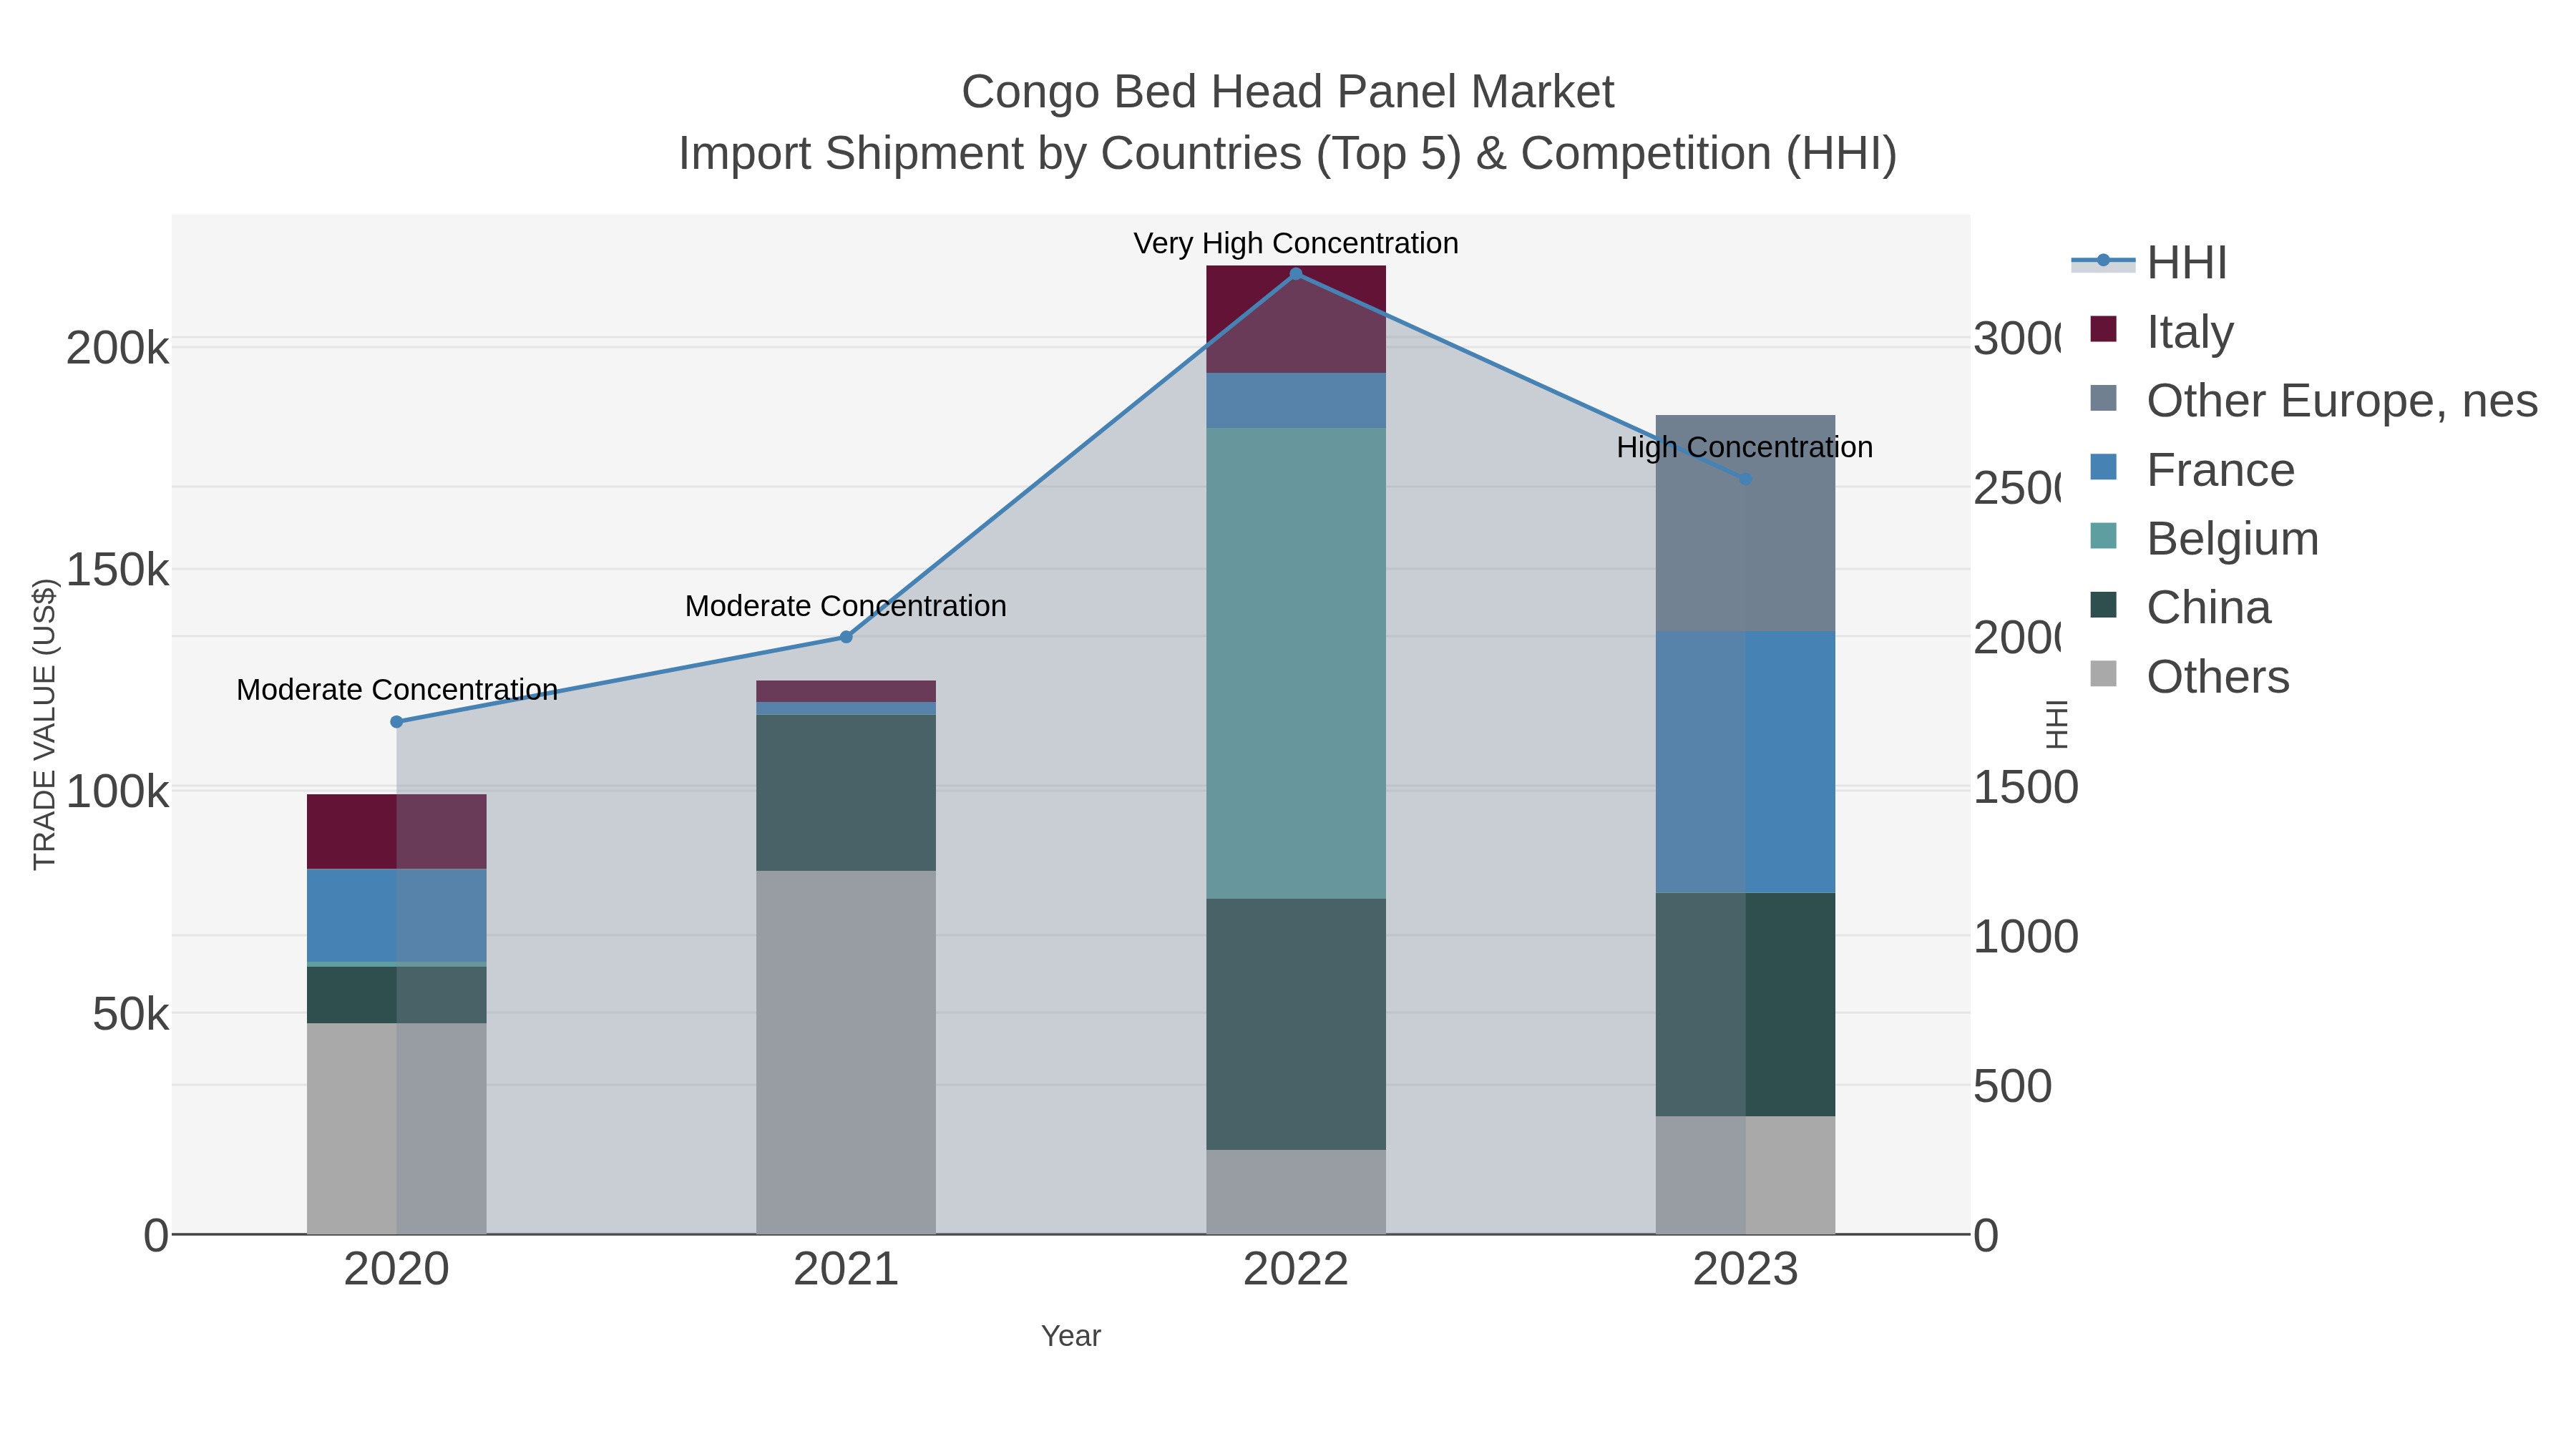The image size is (2576, 1449).
Task: Click the France blue legend swatch
Action: [2104, 467]
